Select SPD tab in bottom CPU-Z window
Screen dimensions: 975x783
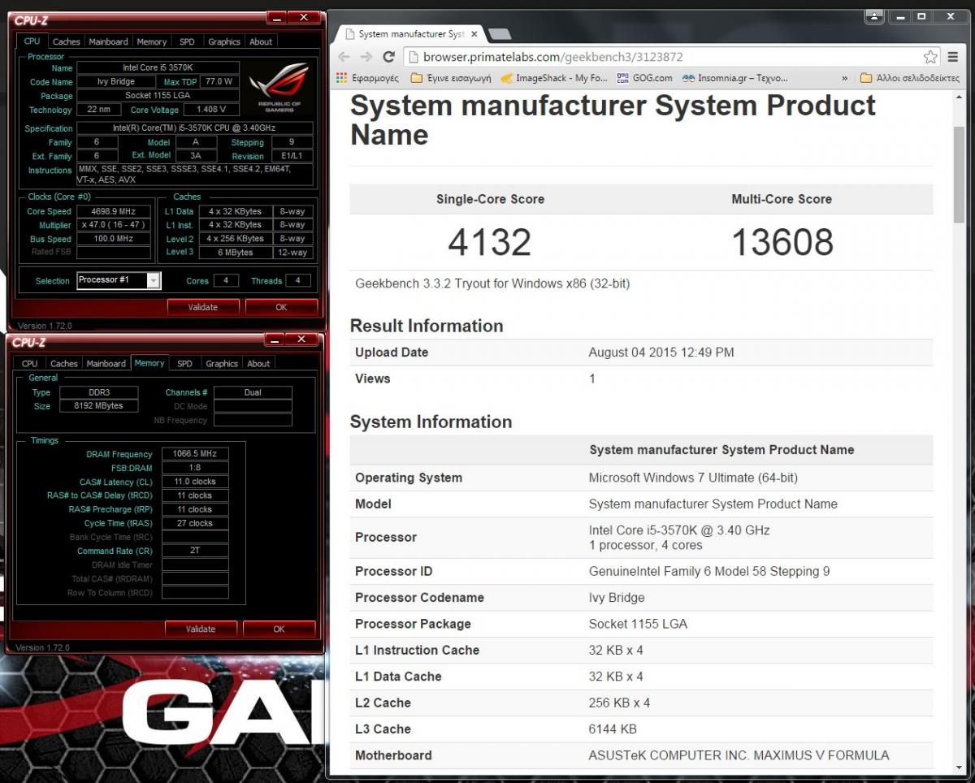184,363
